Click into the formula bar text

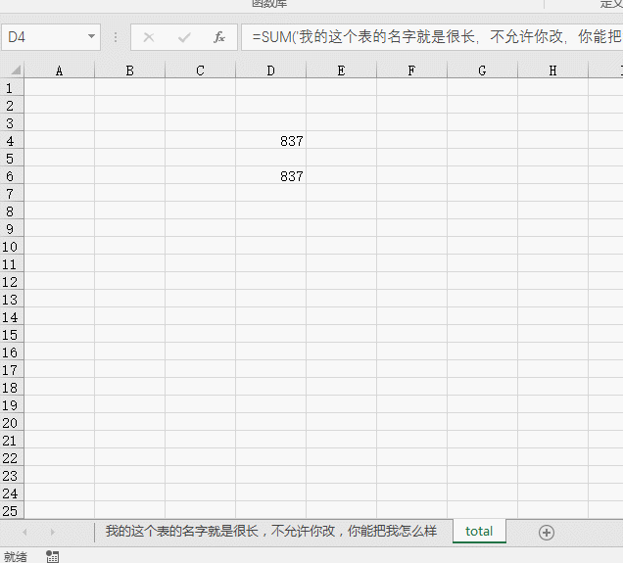[432, 37]
